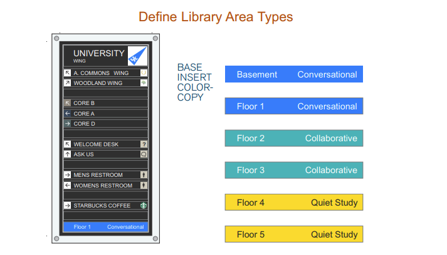Click the question mark icon beside Welcome Desk
447x255 pixels.
144,144
